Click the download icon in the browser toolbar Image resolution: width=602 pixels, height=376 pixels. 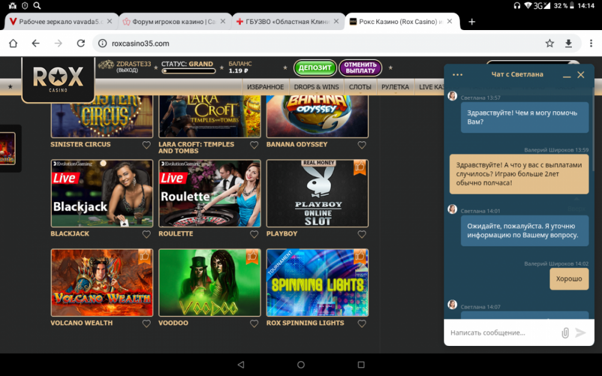[568, 43]
